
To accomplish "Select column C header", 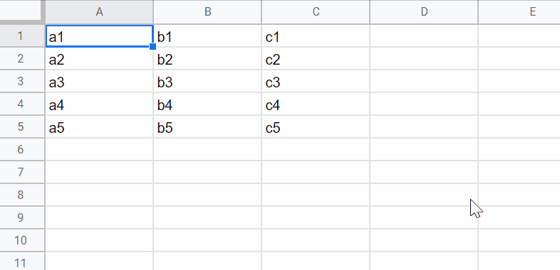I will 316,12.
